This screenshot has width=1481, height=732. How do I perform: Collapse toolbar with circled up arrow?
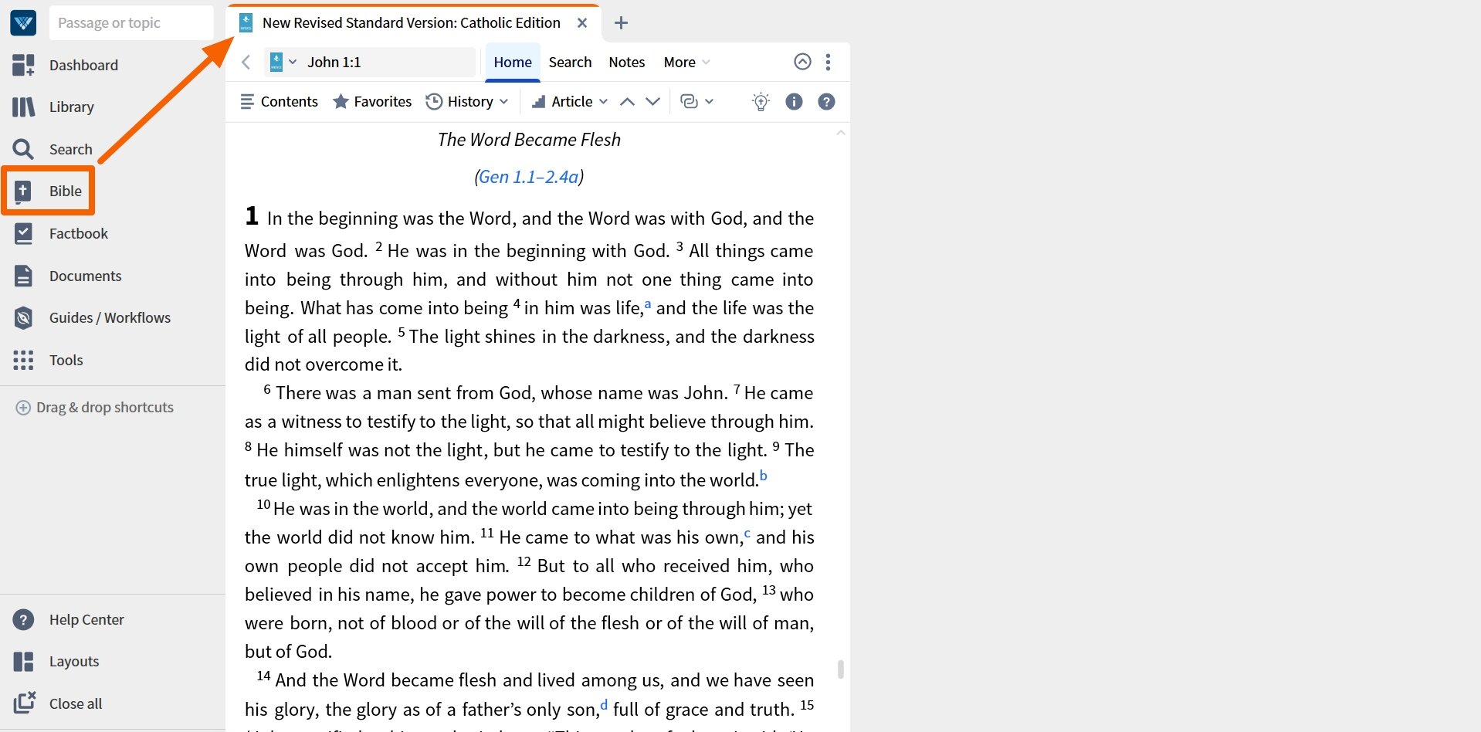coord(802,62)
